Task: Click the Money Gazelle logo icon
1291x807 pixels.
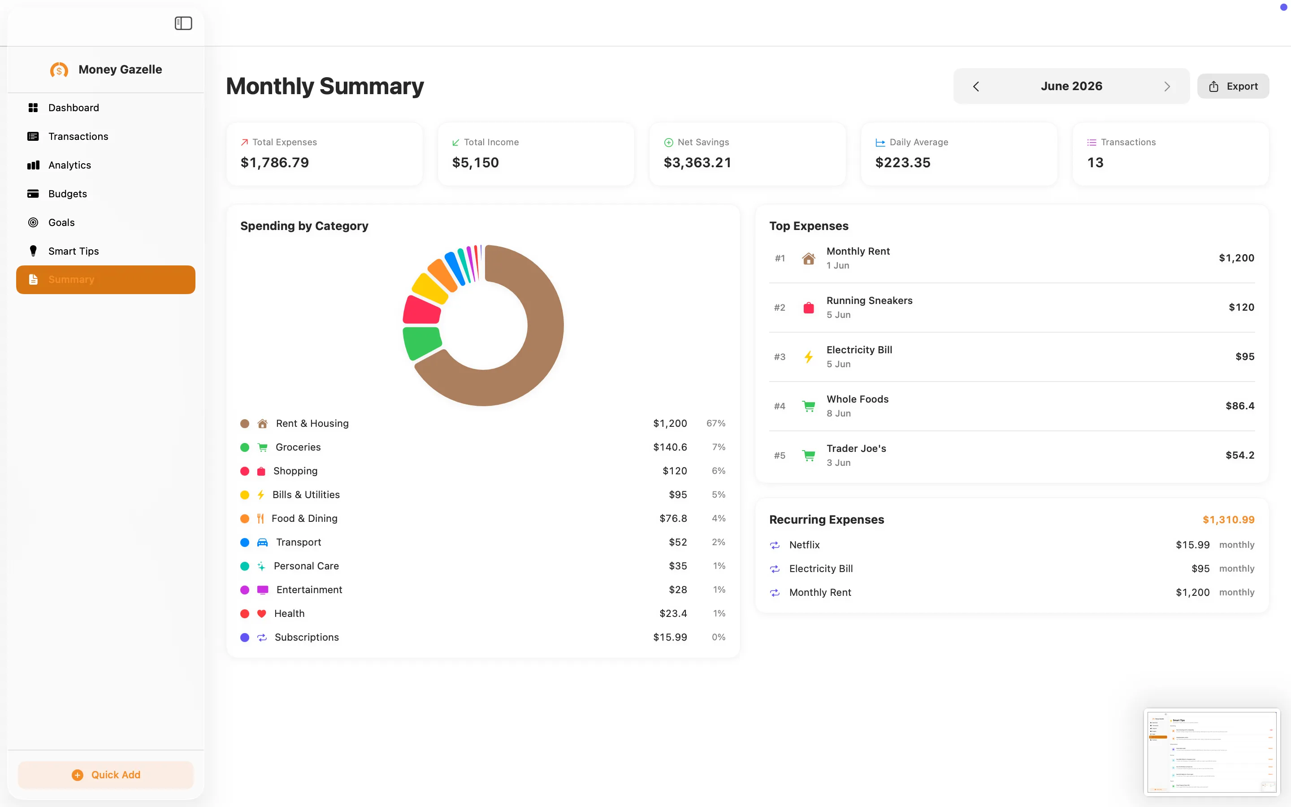Action: [59, 70]
